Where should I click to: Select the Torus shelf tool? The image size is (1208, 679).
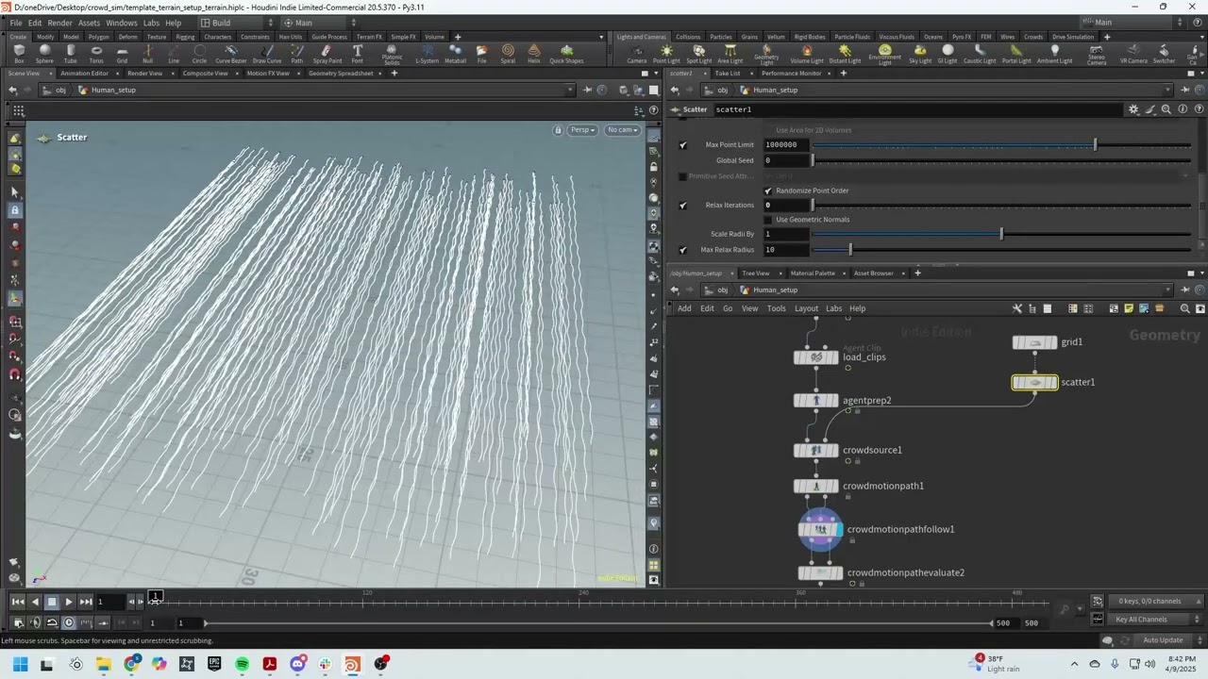pyautogui.click(x=96, y=54)
